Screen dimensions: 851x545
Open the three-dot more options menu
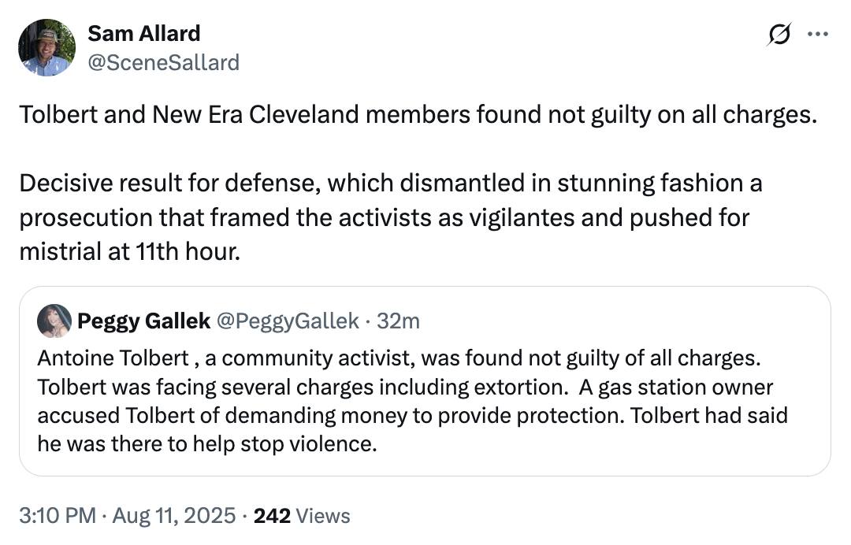click(817, 34)
